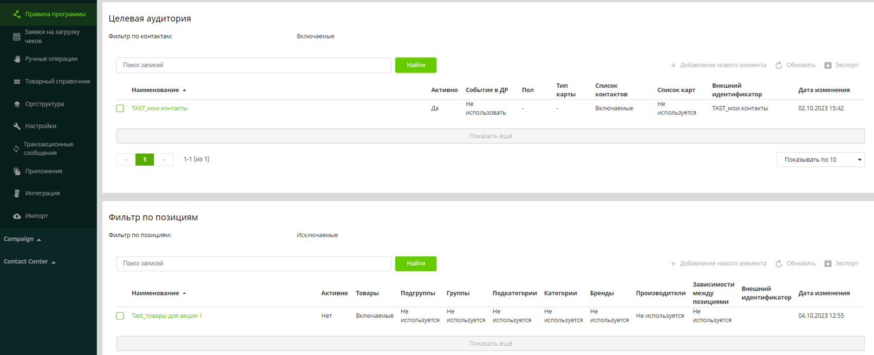Click the Приложения icon in sidebar
Image resolution: width=874 pixels, height=355 pixels.
pos(17,172)
